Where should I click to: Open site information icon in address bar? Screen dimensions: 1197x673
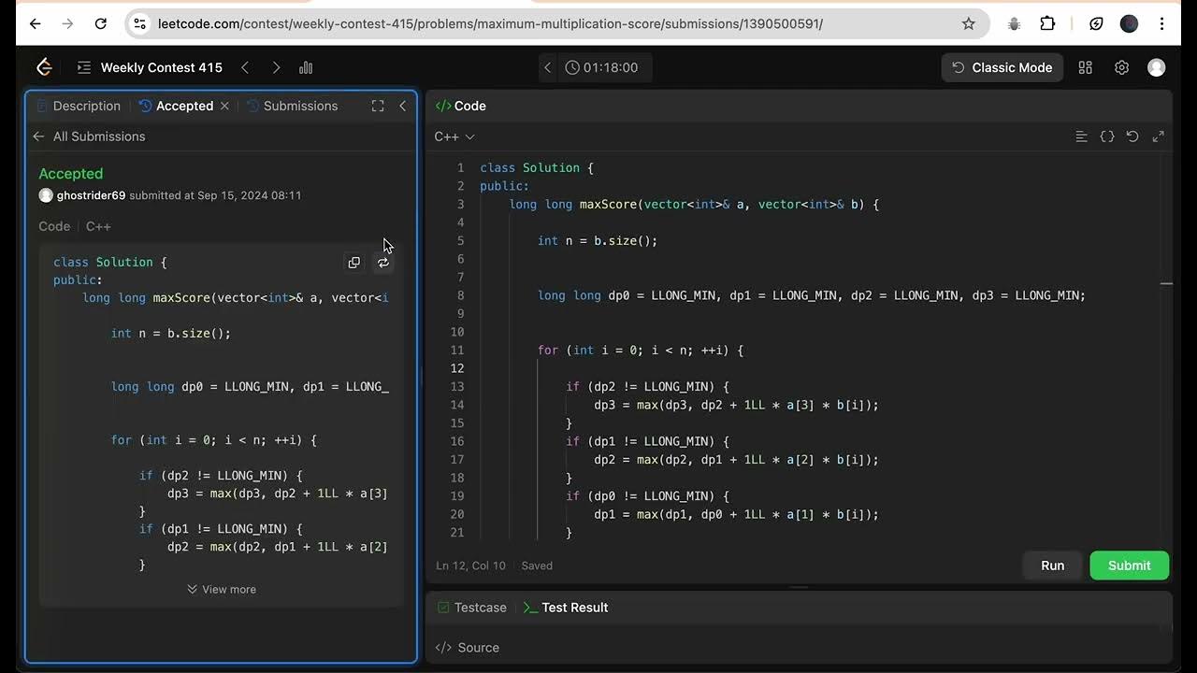[139, 23]
